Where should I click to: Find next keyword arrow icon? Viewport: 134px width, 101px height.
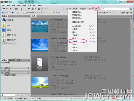19,95
